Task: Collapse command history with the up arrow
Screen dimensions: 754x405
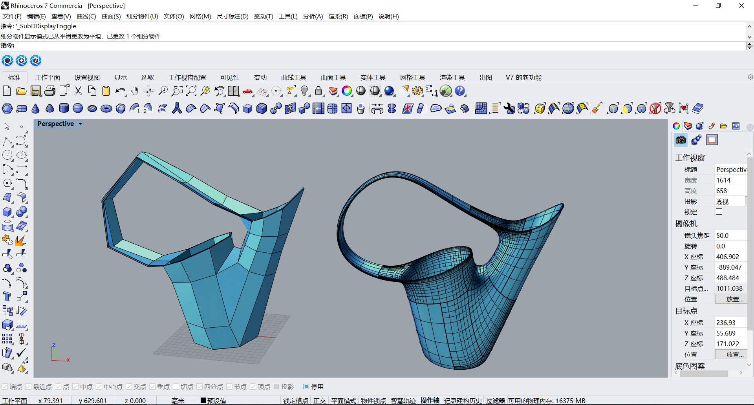Action: click(x=749, y=27)
